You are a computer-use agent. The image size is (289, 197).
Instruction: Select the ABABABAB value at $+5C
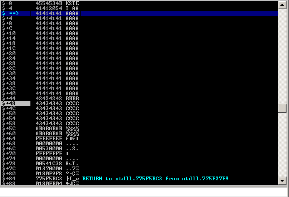[x=49, y=128]
